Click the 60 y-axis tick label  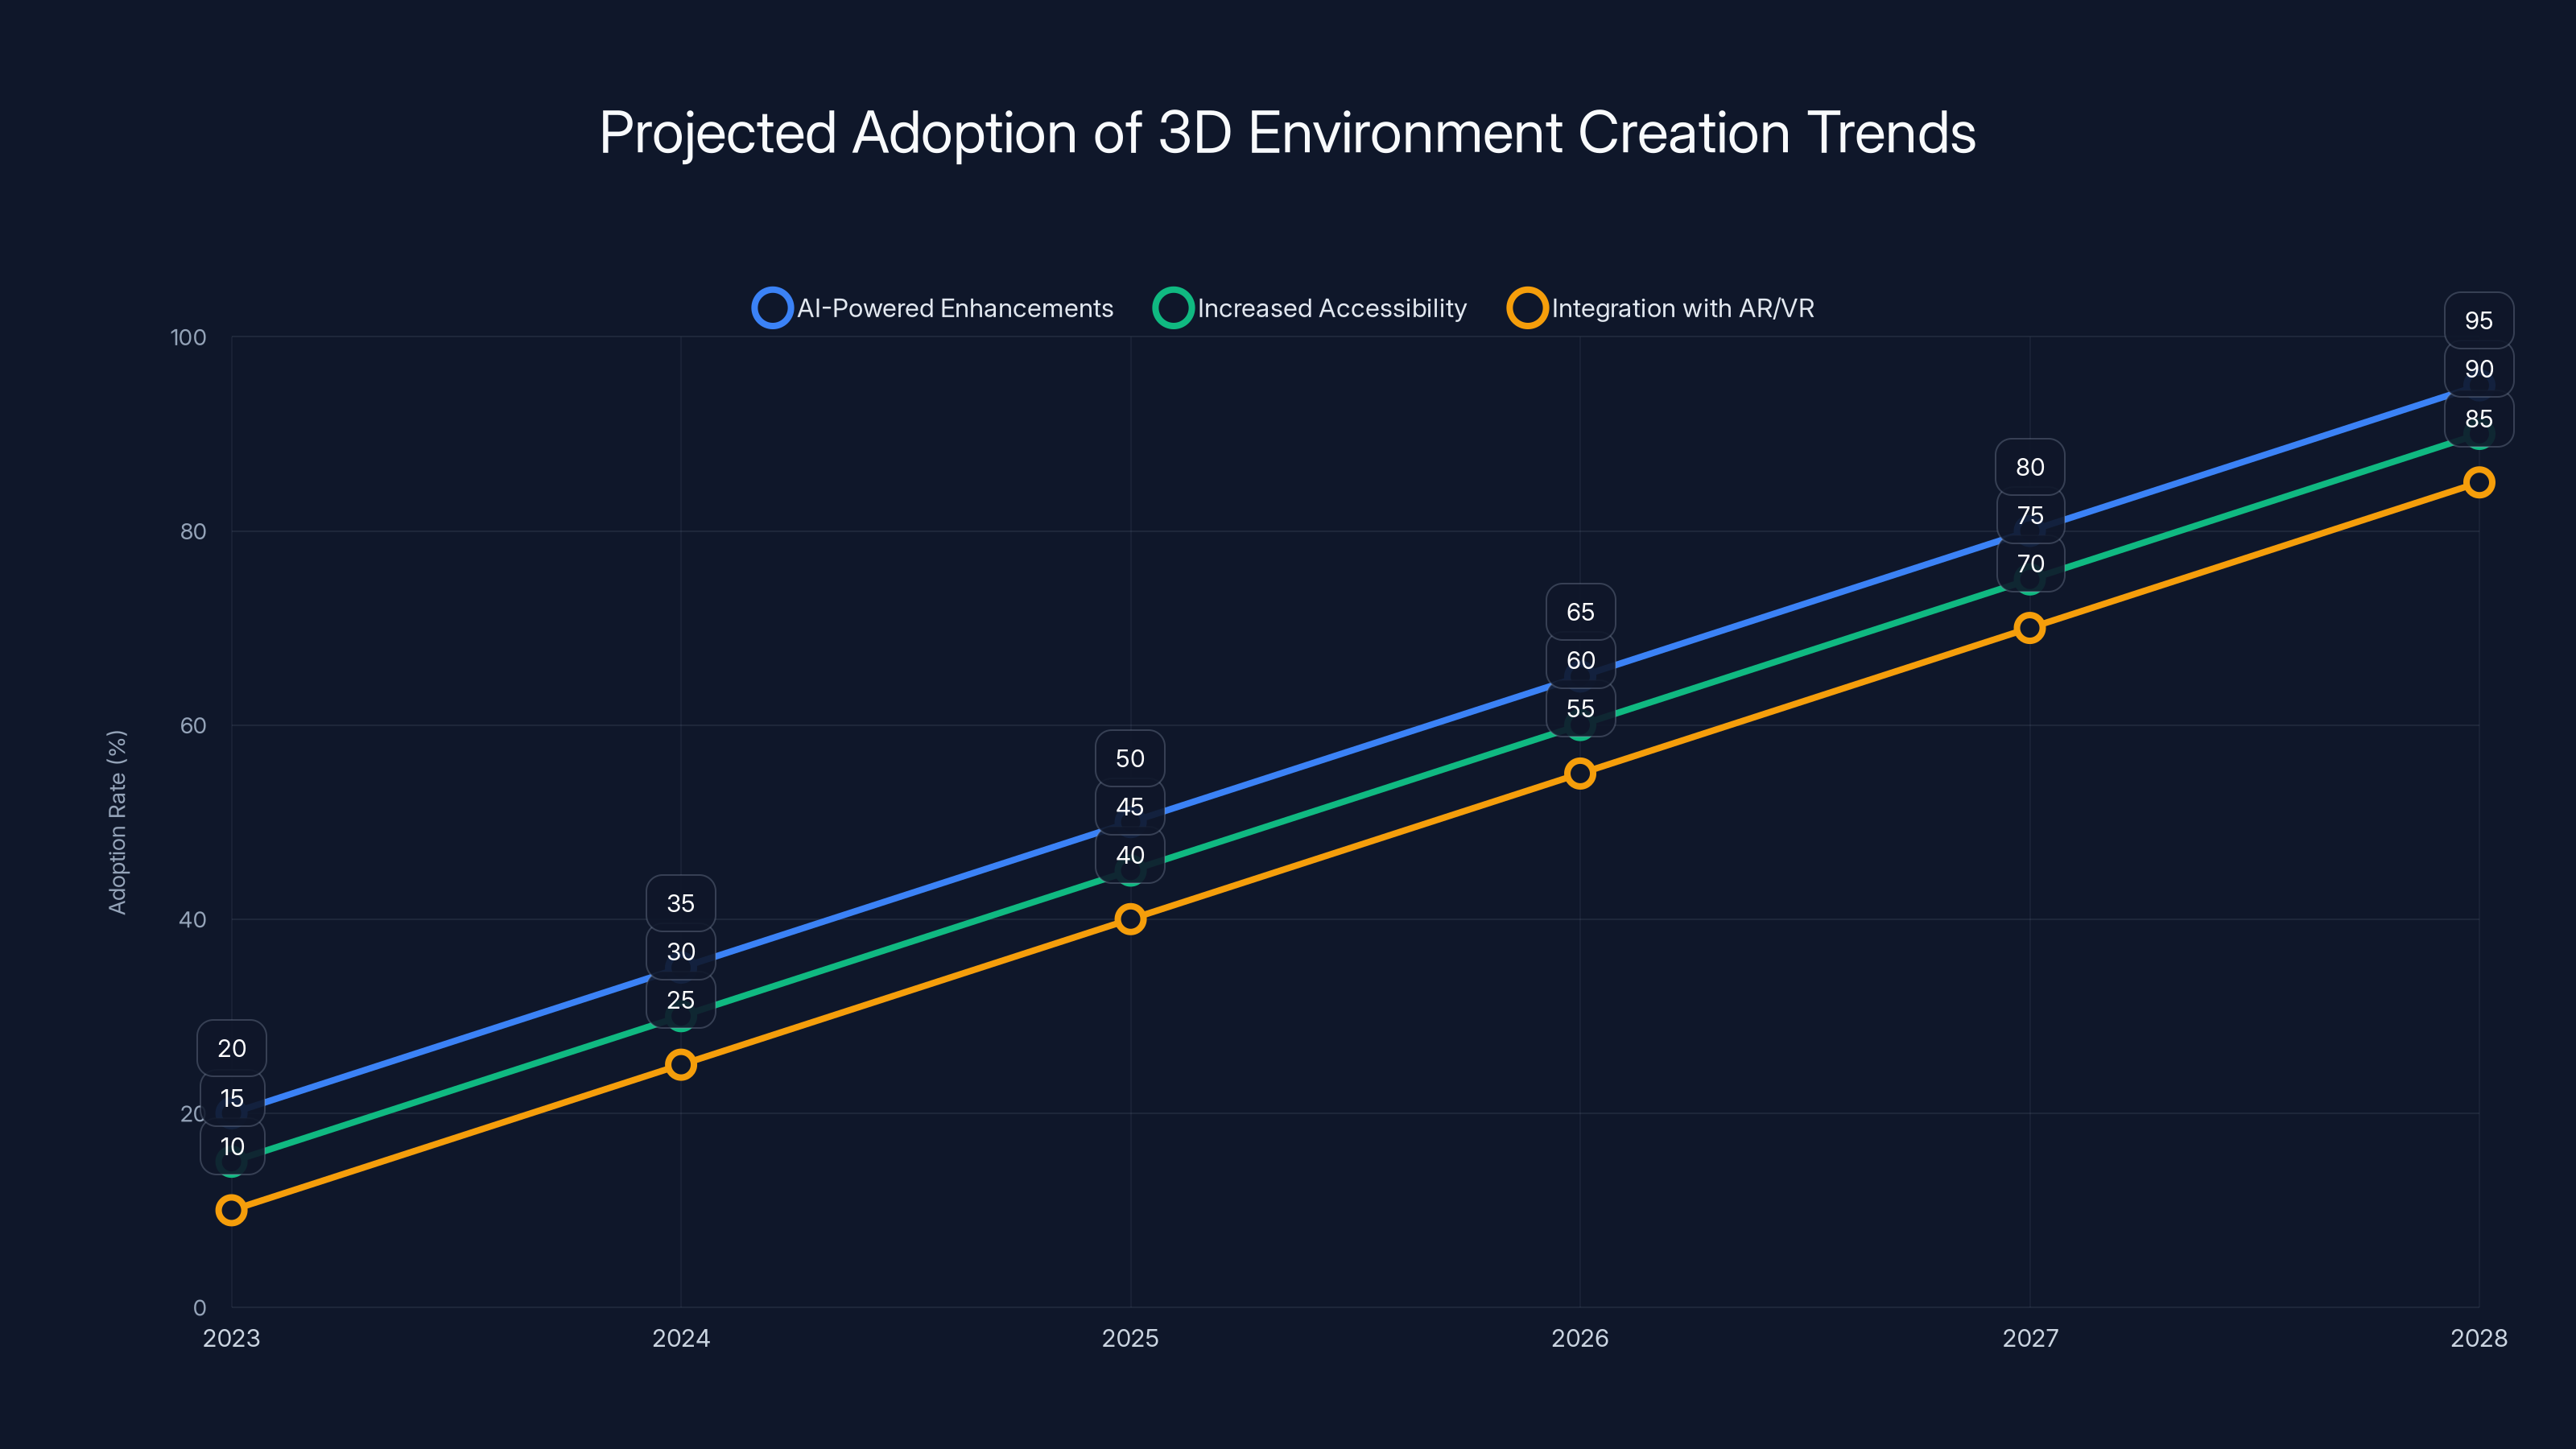click(x=193, y=725)
